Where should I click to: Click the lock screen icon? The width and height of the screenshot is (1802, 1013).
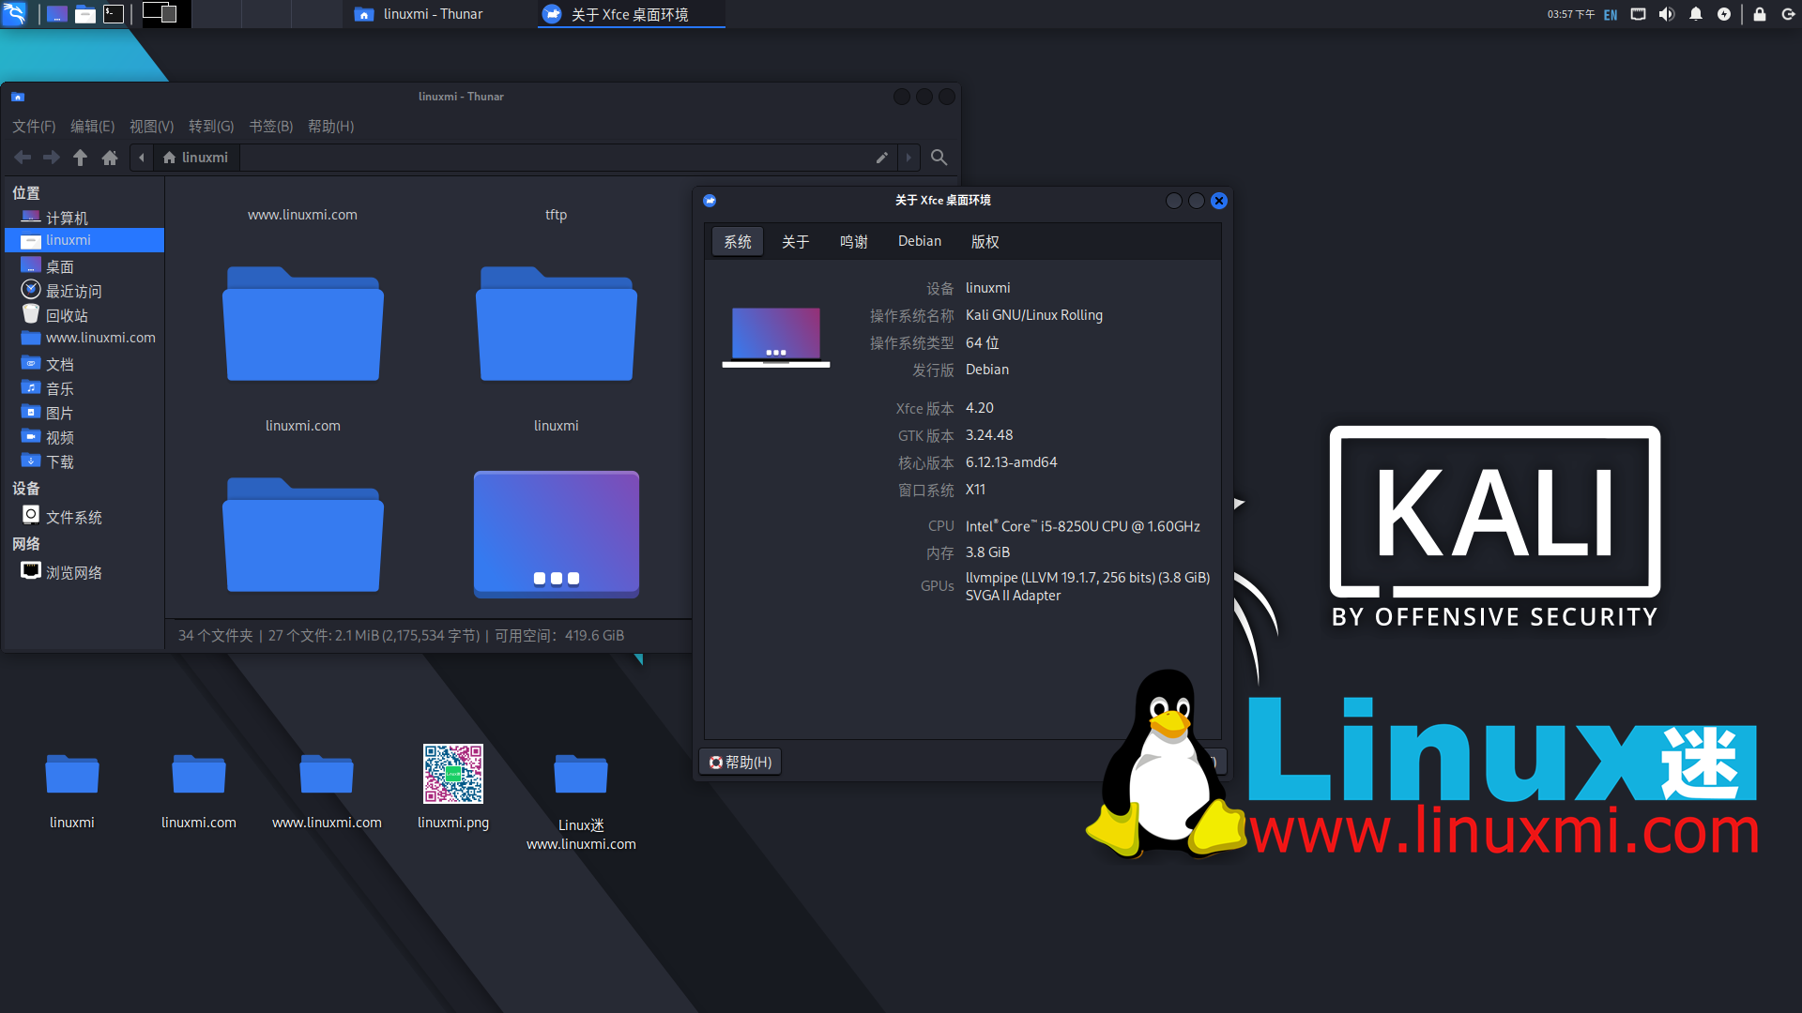1760,14
